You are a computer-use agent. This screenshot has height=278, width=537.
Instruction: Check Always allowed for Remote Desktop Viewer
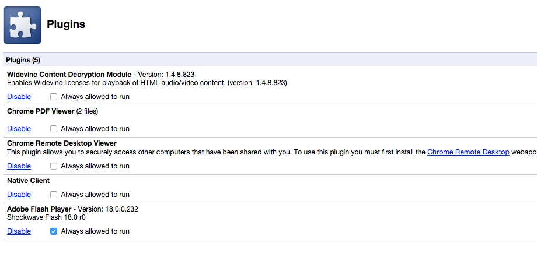[54, 166]
